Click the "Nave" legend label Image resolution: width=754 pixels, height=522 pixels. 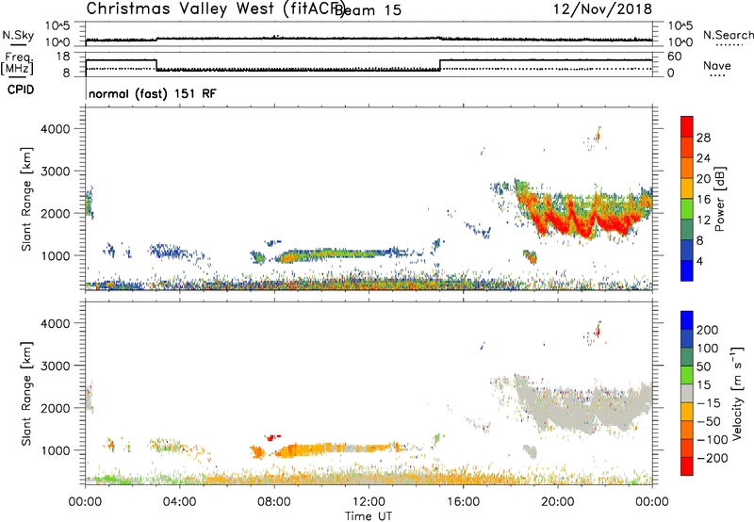(x=717, y=65)
